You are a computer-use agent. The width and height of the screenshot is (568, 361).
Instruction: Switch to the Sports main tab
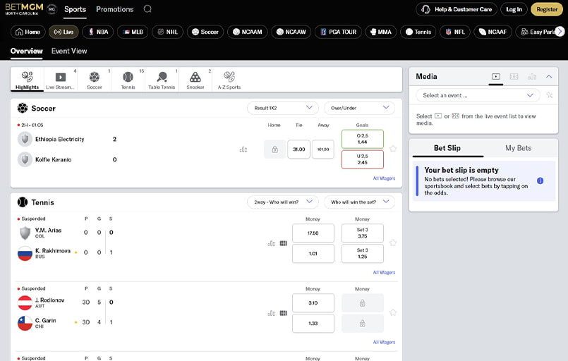pos(75,9)
